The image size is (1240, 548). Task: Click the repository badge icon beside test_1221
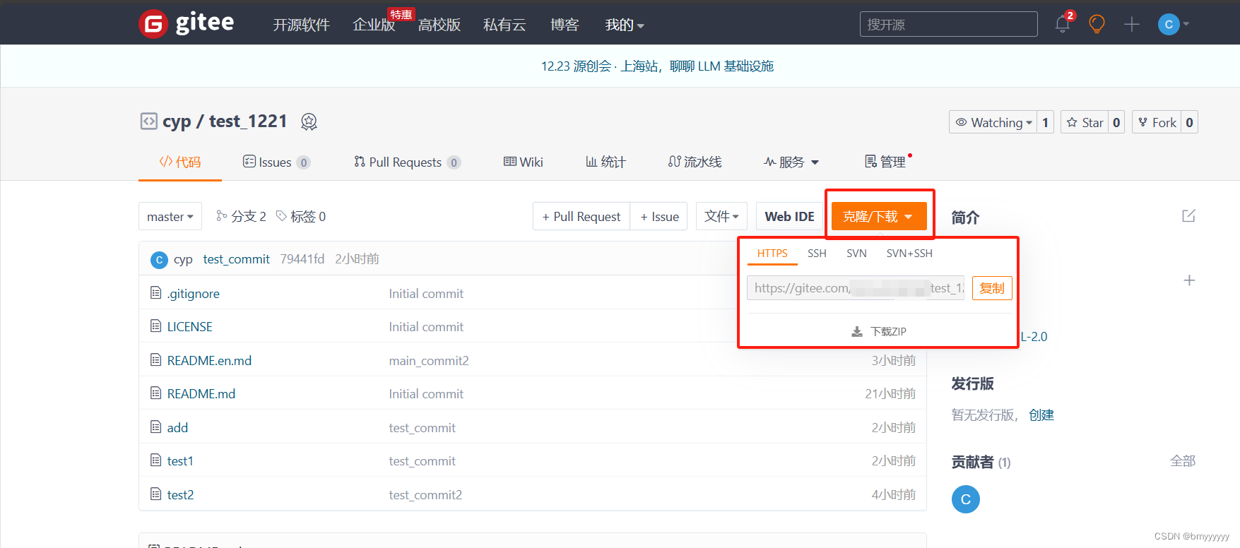point(309,122)
